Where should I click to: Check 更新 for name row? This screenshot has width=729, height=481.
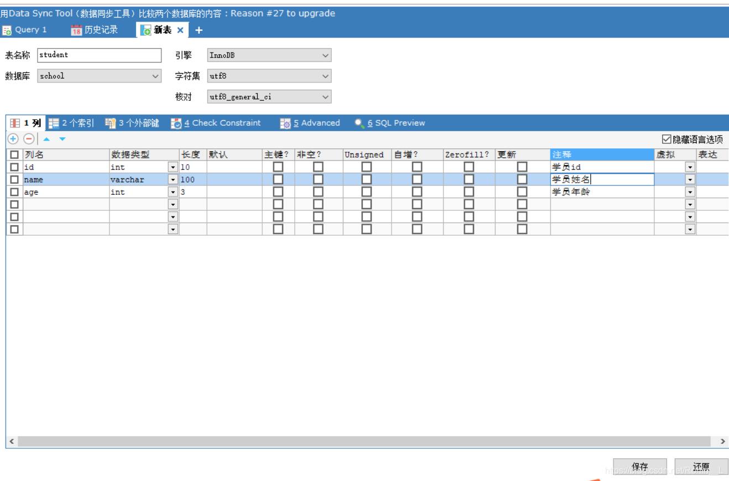coord(522,179)
